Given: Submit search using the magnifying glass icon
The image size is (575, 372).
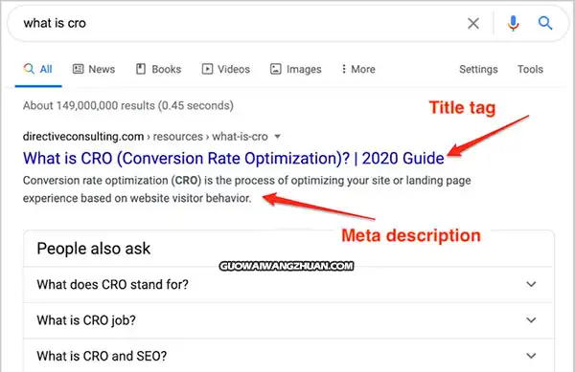Looking at the screenshot, I should tap(545, 23).
